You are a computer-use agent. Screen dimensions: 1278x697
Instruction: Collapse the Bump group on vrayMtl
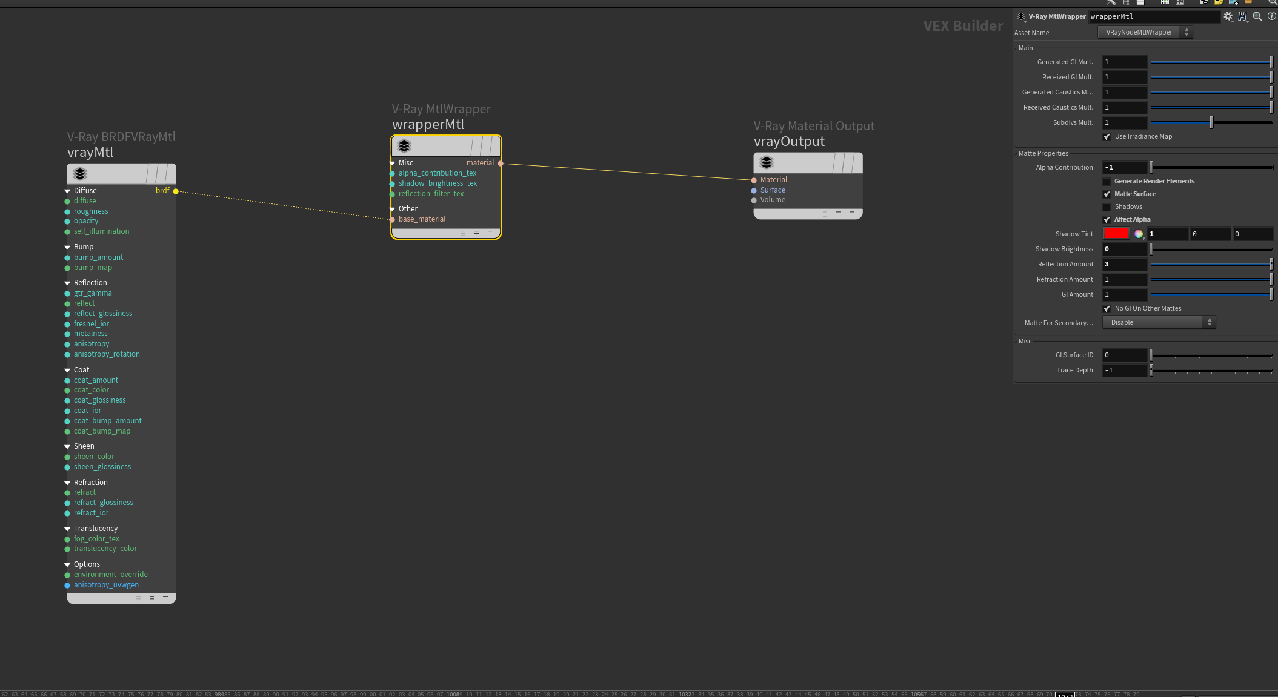[67, 247]
